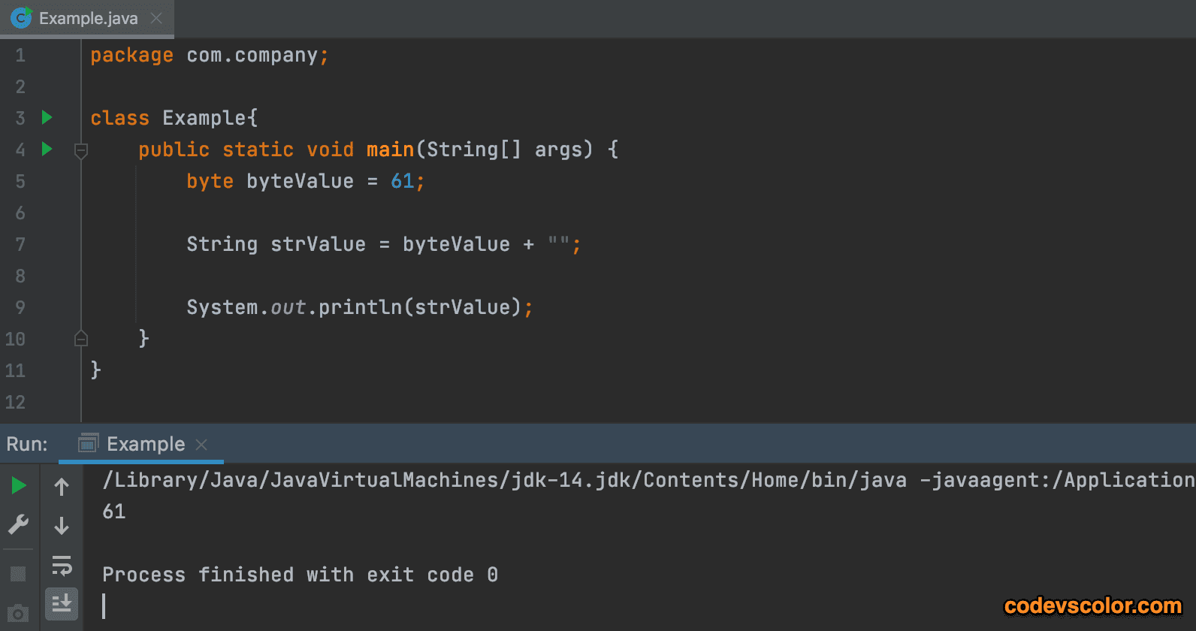Click the numeric literal 61 in code
This screenshot has height=631, width=1196.
402,181
